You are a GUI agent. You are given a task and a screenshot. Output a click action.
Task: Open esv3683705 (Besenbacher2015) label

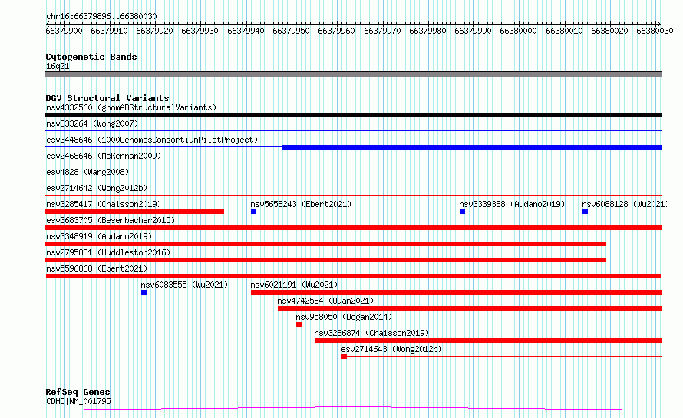(x=111, y=220)
